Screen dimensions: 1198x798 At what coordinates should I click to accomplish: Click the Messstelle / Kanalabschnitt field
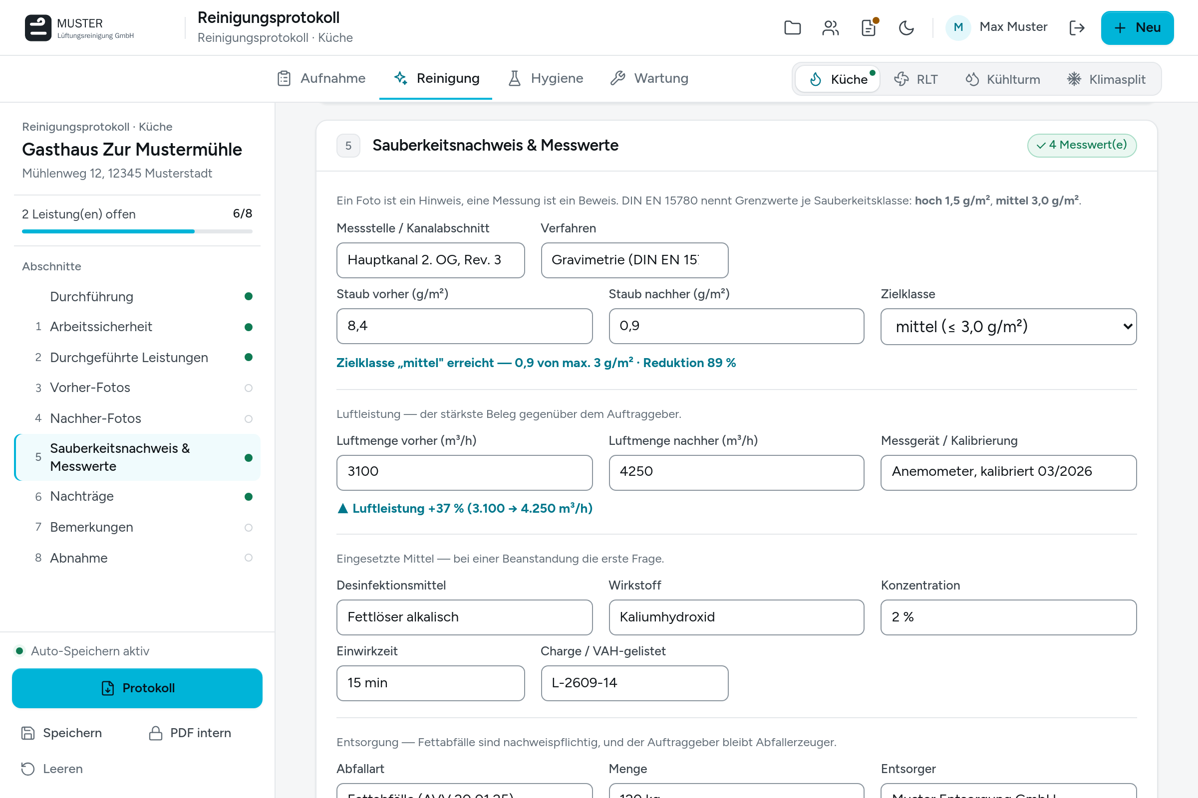(430, 260)
